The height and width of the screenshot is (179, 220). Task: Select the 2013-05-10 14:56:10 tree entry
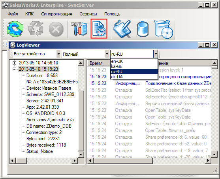[x=38, y=63]
